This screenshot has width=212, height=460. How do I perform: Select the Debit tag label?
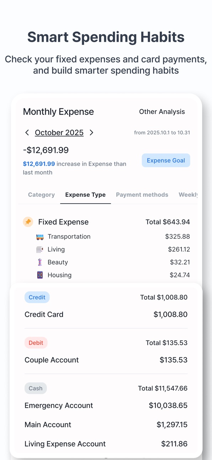tap(36, 343)
